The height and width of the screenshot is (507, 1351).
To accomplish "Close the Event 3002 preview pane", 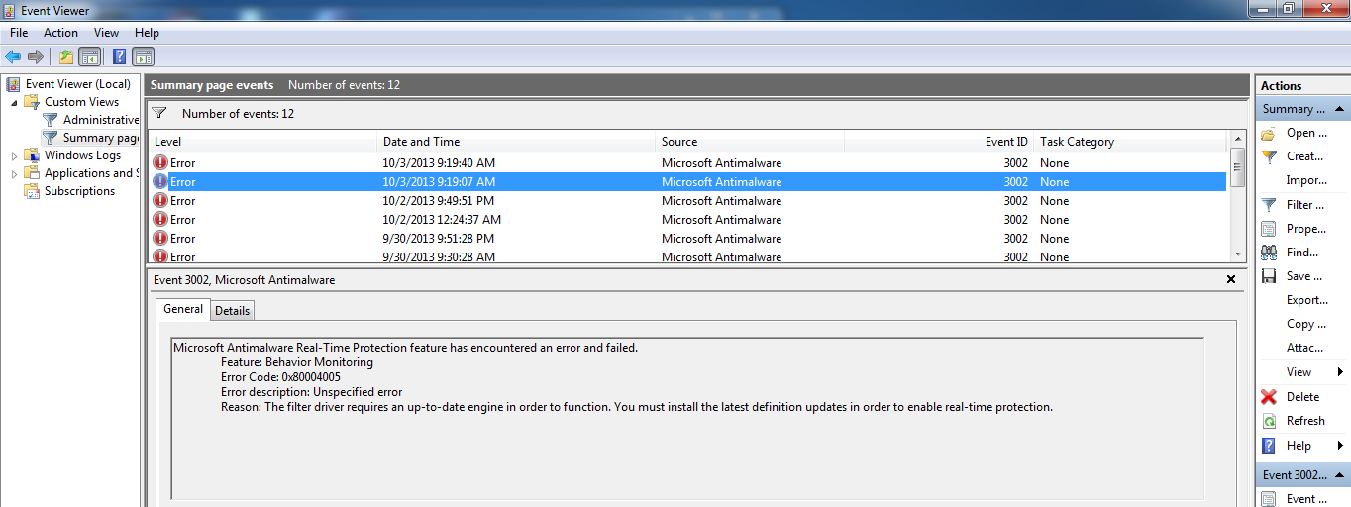I will pyautogui.click(x=1231, y=280).
